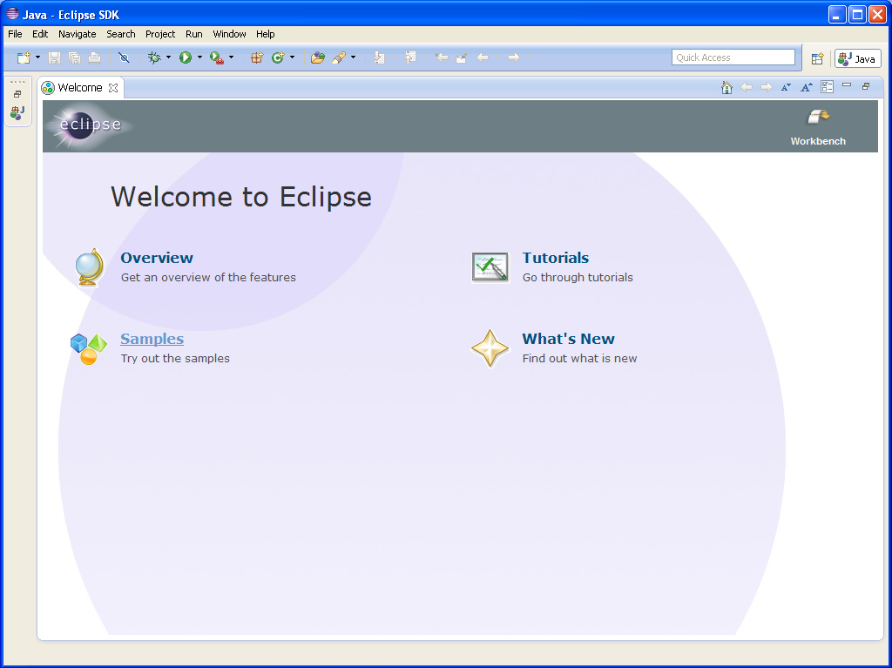Viewport: 892px width, 668px height.
Task: Expand the New Java Class dropdown arrow
Action: tap(292, 57)
